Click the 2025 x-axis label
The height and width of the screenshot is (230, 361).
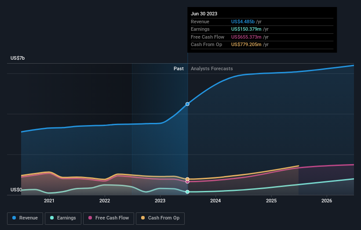pos(271,201)
